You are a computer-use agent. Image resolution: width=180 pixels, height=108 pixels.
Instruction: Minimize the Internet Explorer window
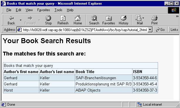(x=167, y=4)
